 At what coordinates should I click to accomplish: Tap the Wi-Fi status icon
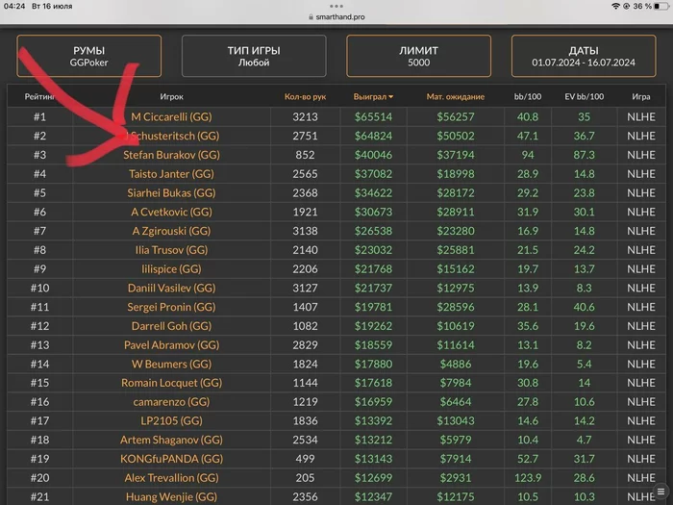pyautogui.click(x=616, y=6)
